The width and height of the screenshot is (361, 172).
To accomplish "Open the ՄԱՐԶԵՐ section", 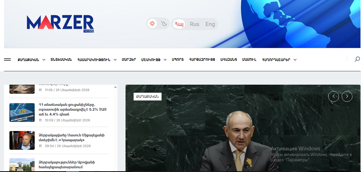I will tap(129, 59).
